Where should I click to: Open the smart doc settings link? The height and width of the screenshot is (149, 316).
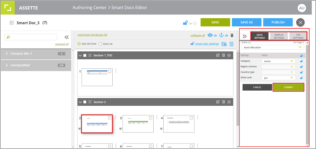pyautogui.click(x=207, y=44)
